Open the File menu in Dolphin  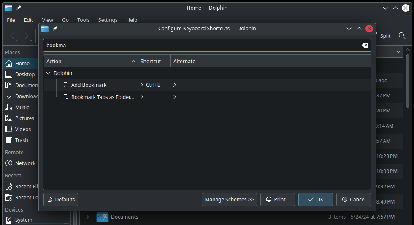tap(11, 20)
